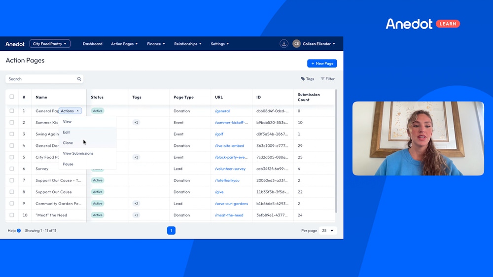Expand the Settings nav menu
Screen dimensions: 493x277
pyautogui.click(x=220, y=44)
